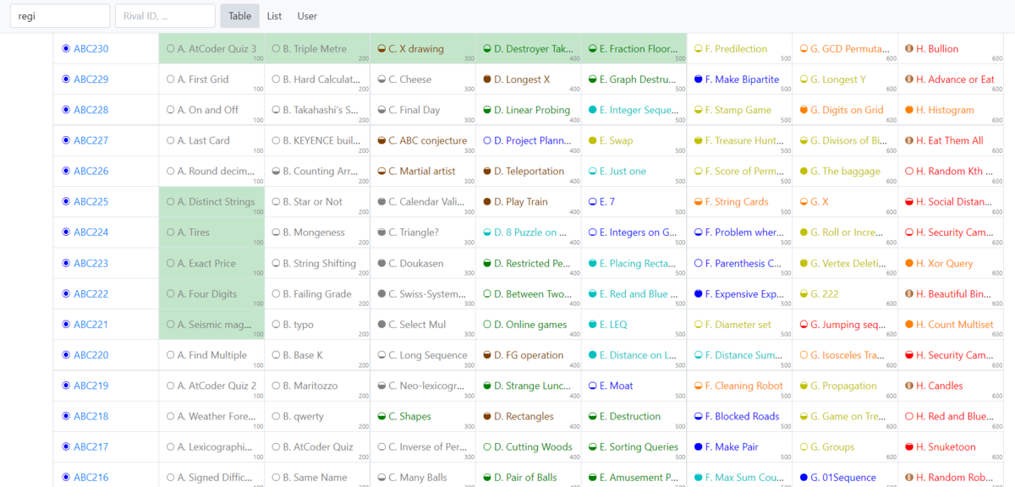The image size is (1015, 487).
Task: Click difficulty circle beside E. Distance on L...
Action: click(x=593, y=355)
